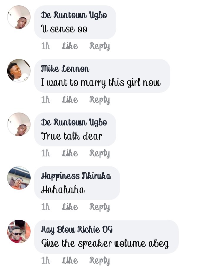
Task: Reply to the 'True talk dear' comment
Action: click(100, 153)
